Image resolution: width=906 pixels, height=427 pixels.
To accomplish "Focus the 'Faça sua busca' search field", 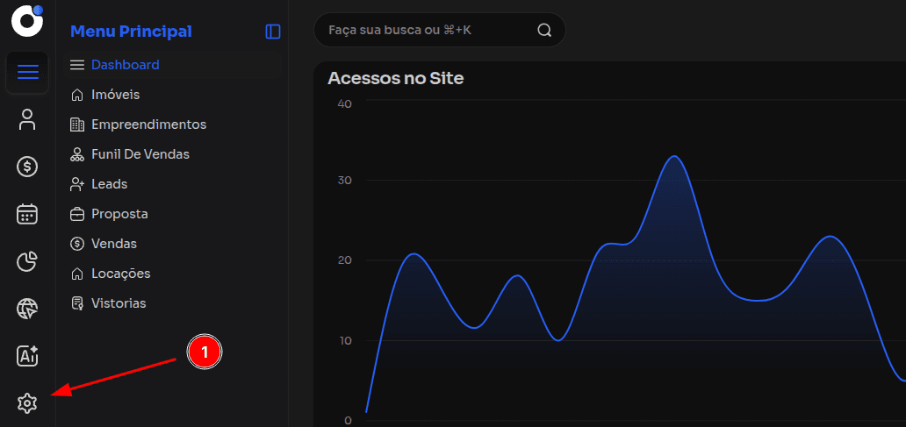I will (x=439, y=30).
